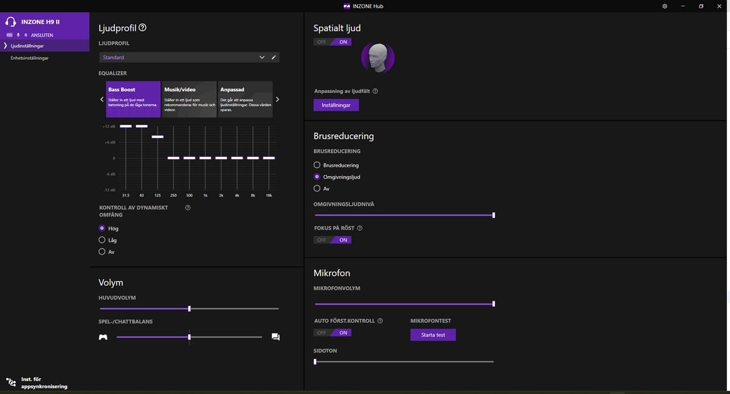Toggle the Auto först.kontroll switch
The width and height of the screenshot is (730, 394).
[332, 333]
